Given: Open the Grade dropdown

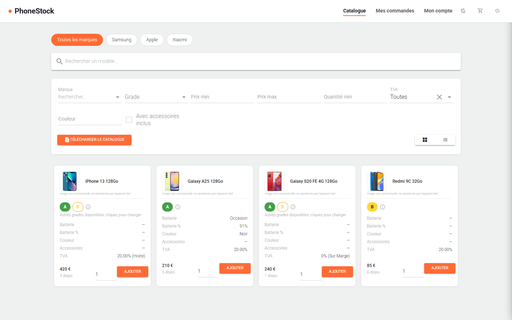Looking at the screenshot, I should tap(156, 97).
